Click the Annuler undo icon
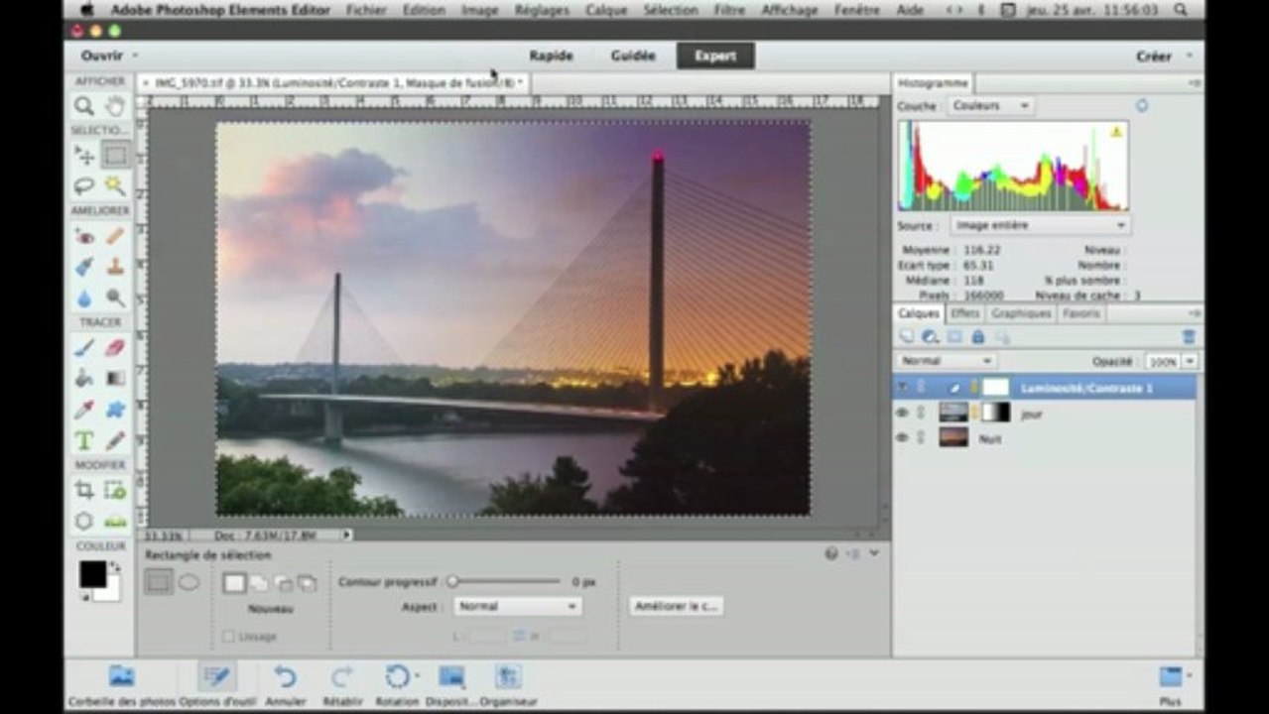 point(286,676)
